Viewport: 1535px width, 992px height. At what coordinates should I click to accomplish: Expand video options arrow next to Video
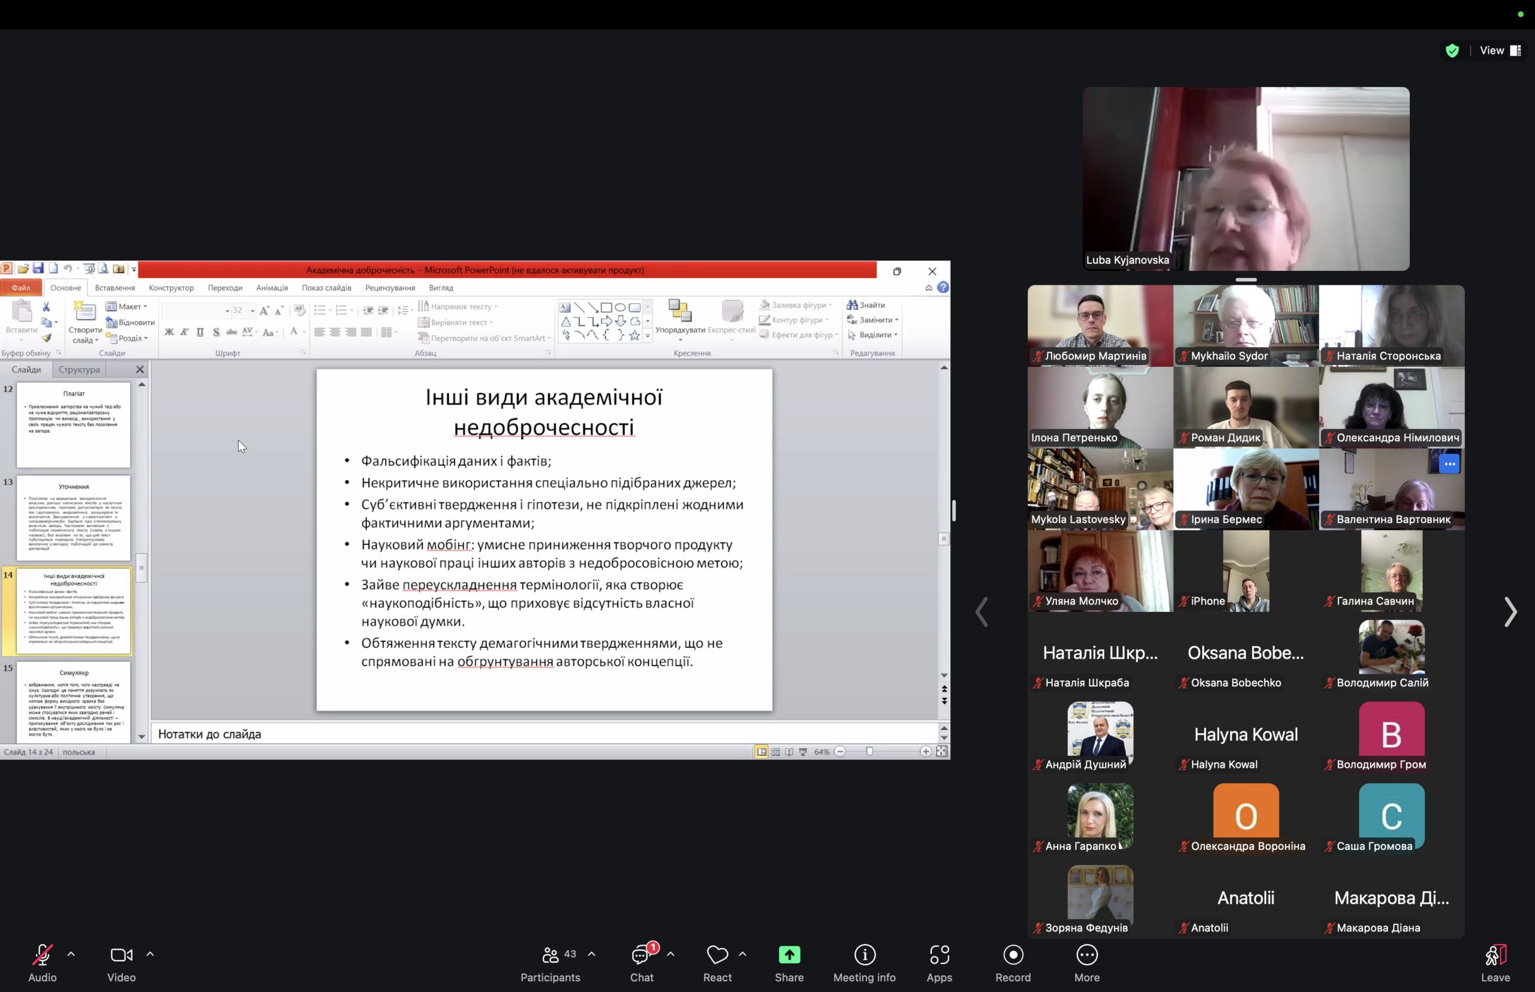pyautogui.click(x=150, y=955)
